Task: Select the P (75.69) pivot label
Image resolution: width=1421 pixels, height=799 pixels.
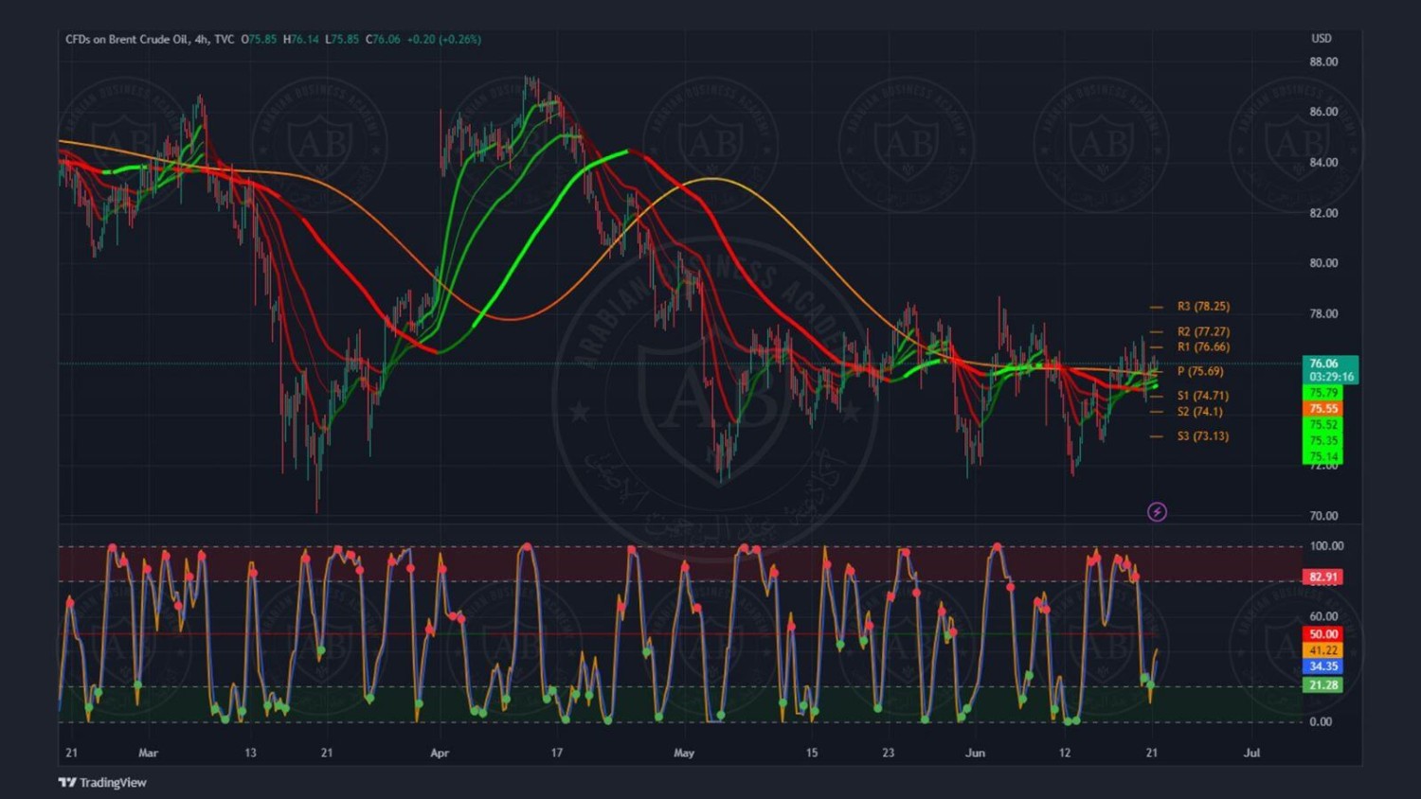Action: pyautogui.click(x=1200, y=371)
